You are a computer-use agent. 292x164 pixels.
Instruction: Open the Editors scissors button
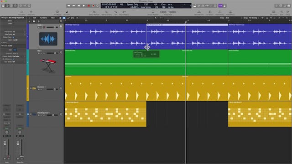pyautogui.click(x=29, y=6)
